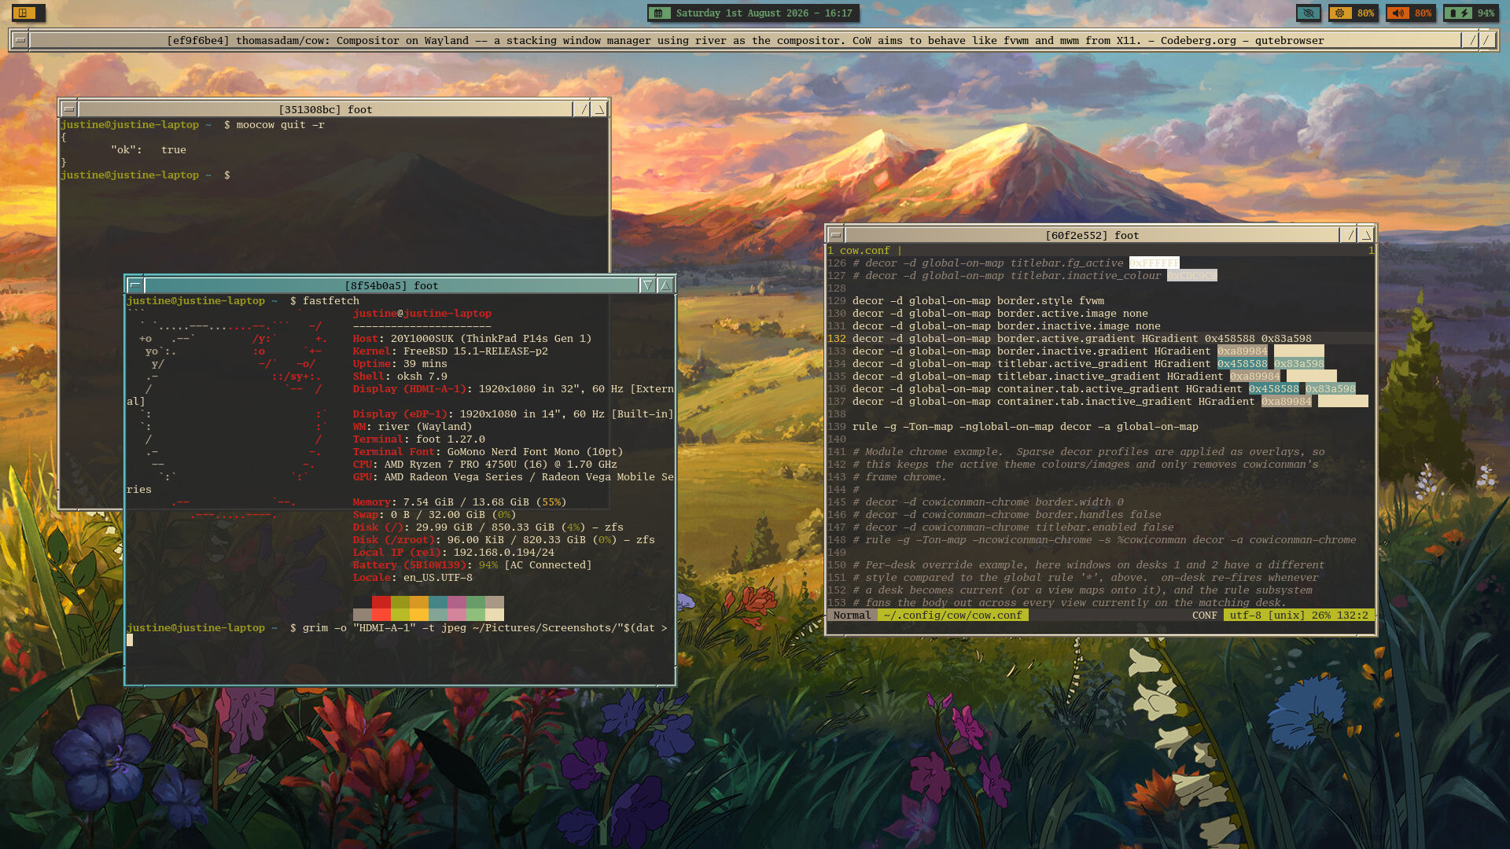Open the window menu of foot 351308bc
Viewport: 1510px width, 849px height.
point(68,109)
